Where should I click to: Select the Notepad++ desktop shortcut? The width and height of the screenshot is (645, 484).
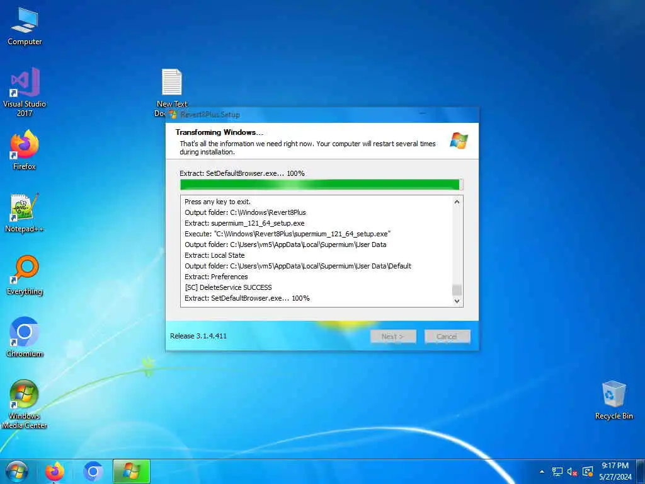(25, 213)
